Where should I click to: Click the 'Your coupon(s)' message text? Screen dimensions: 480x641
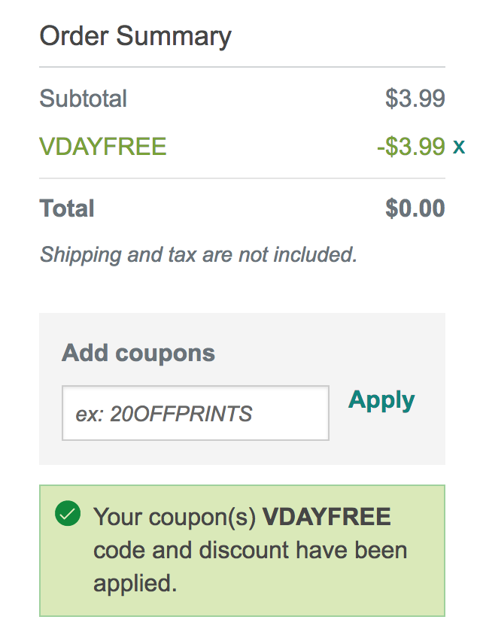[x=175, y=518]
